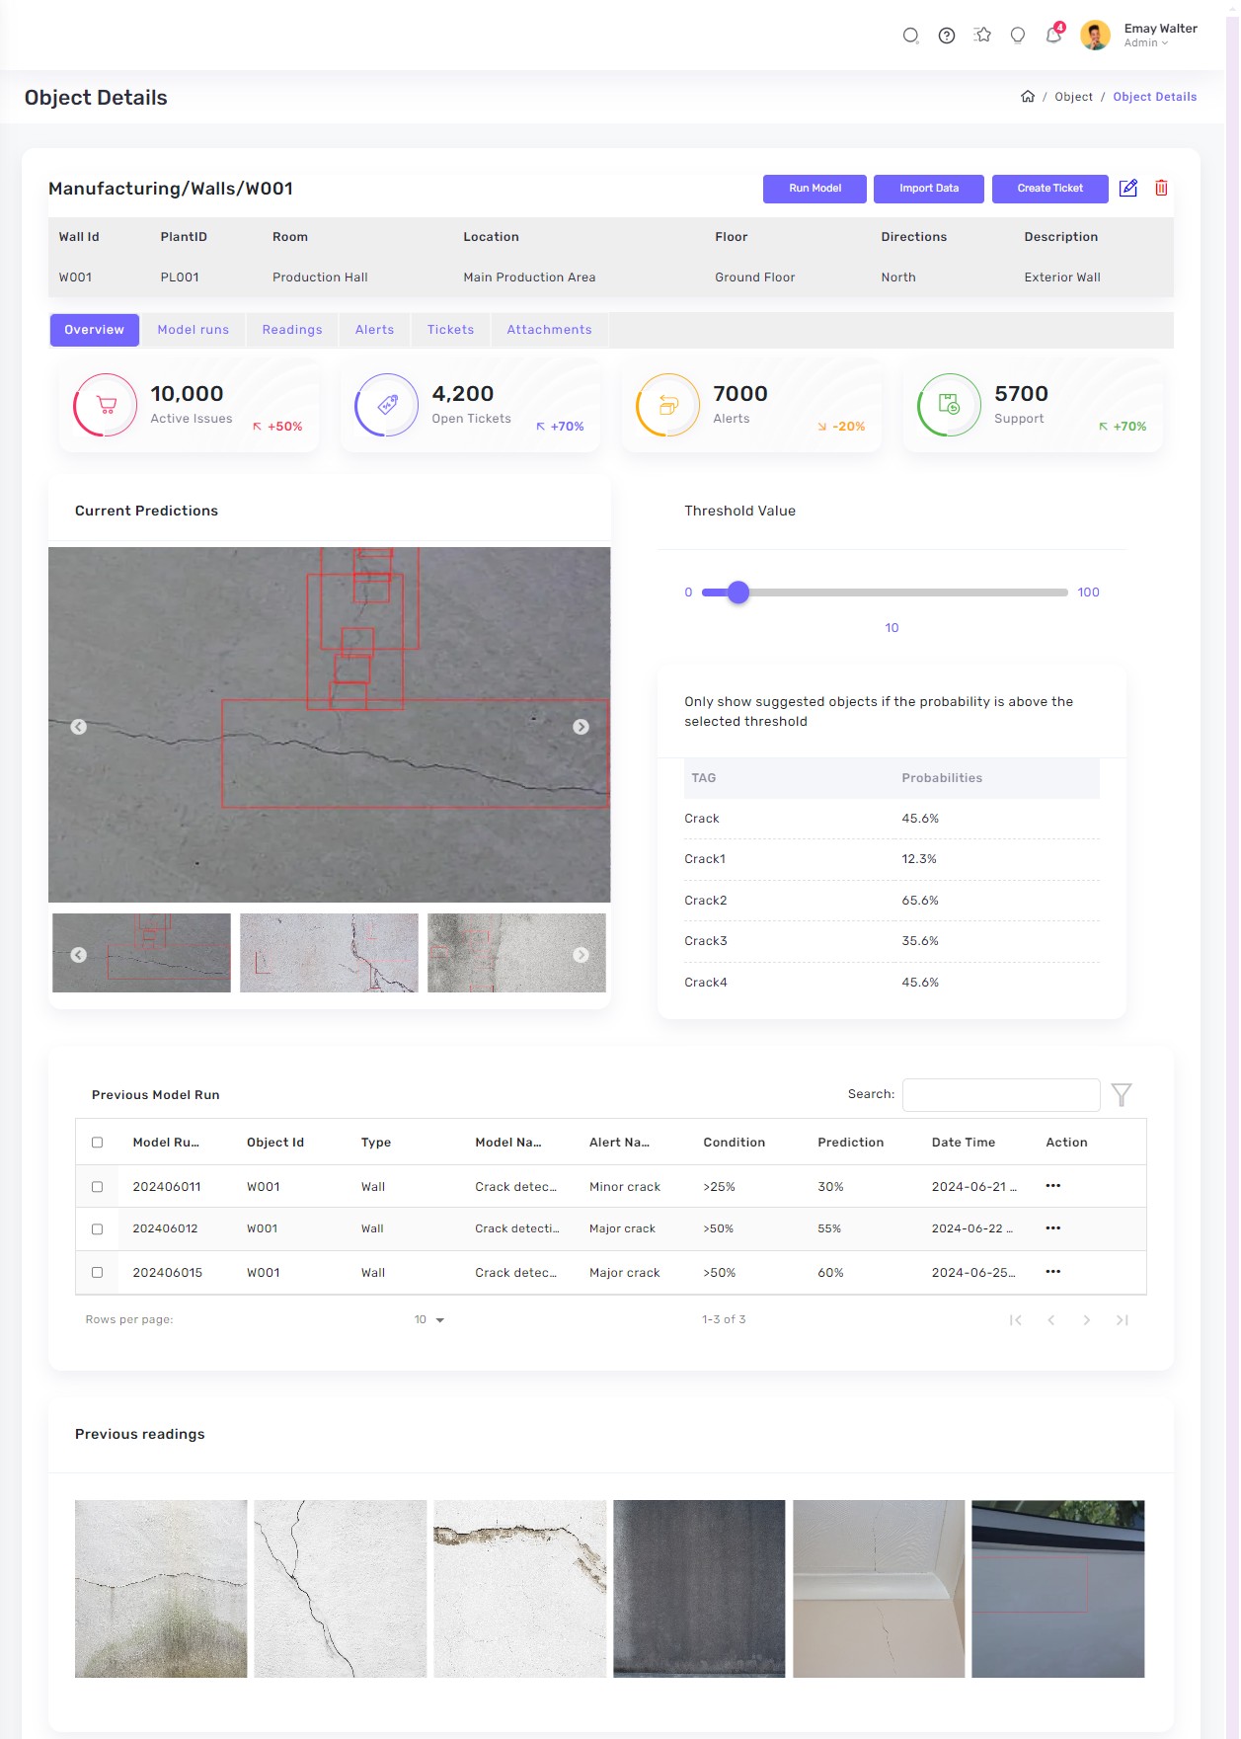
Task: Click the threshold value slider handle
Action: click(737, 593)
